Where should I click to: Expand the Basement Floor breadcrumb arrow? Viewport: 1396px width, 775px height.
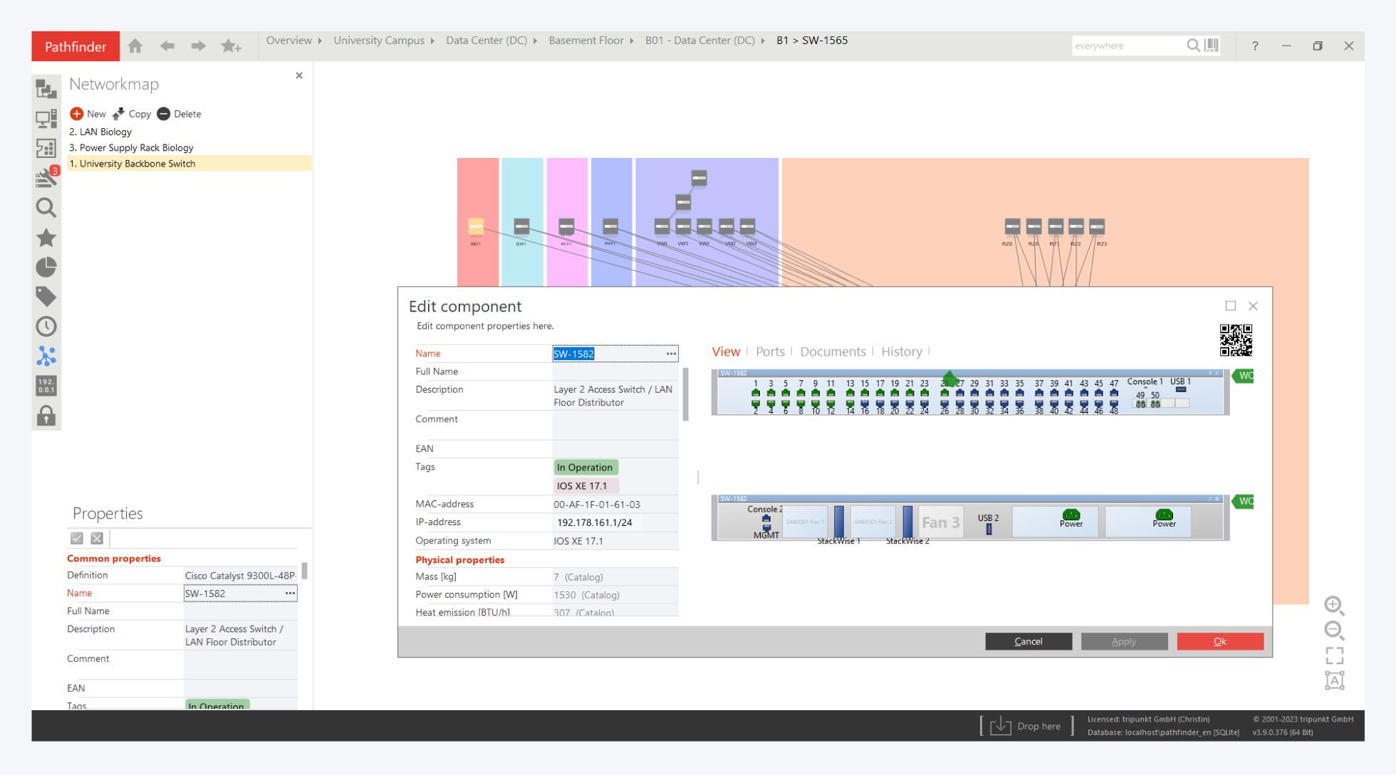(x=632, y=41)
